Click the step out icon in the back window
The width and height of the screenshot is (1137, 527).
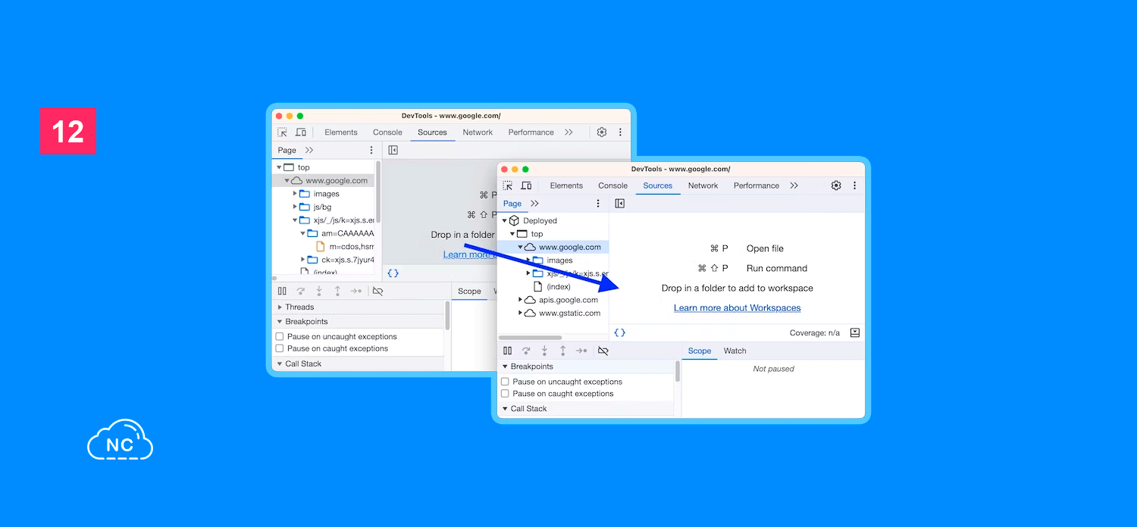(337, 291)
